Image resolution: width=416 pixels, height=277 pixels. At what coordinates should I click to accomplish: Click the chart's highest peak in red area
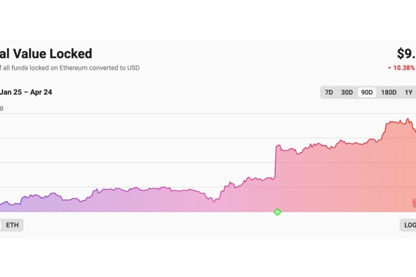tap(408, 118)
